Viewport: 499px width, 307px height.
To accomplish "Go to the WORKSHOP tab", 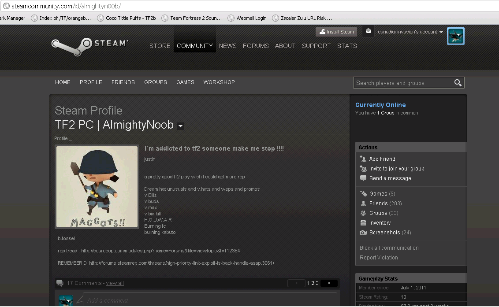I will pos(219,82).
